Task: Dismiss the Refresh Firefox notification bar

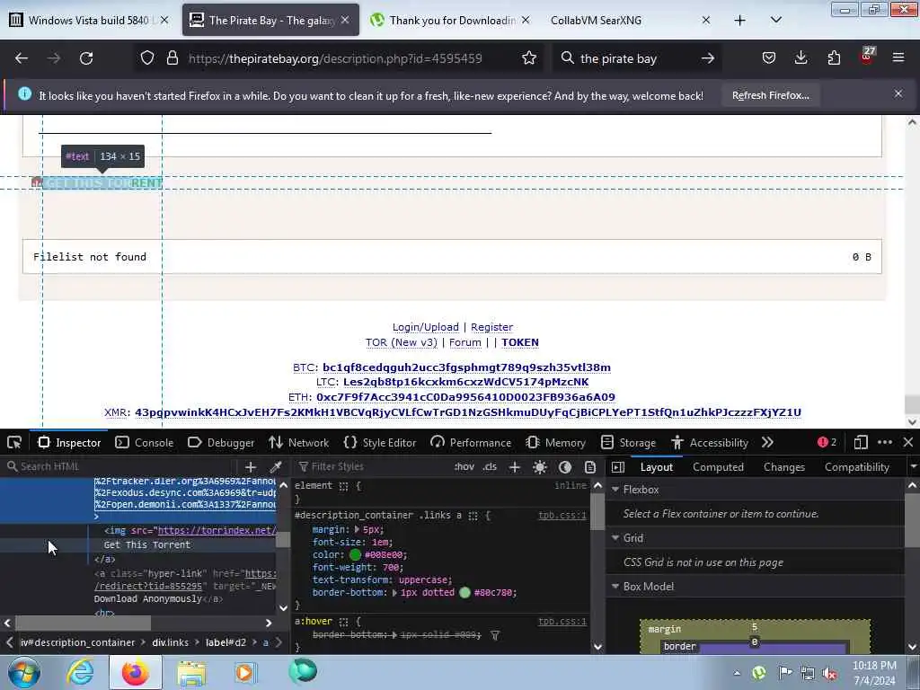Action: pos(898,93)
